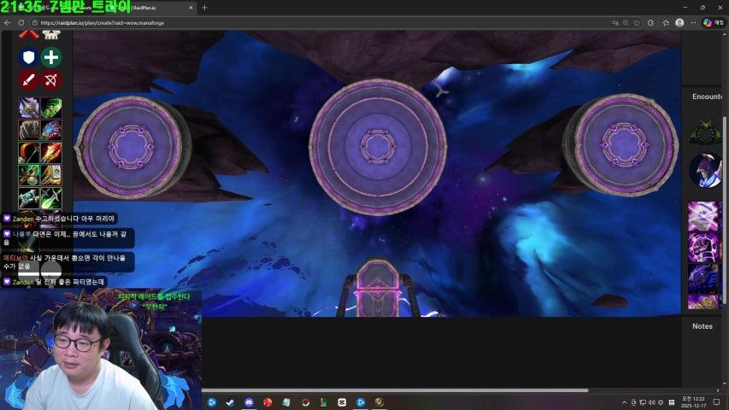Reload the raidplan page
The image size is (729, 410).
[x=21, y=23]
